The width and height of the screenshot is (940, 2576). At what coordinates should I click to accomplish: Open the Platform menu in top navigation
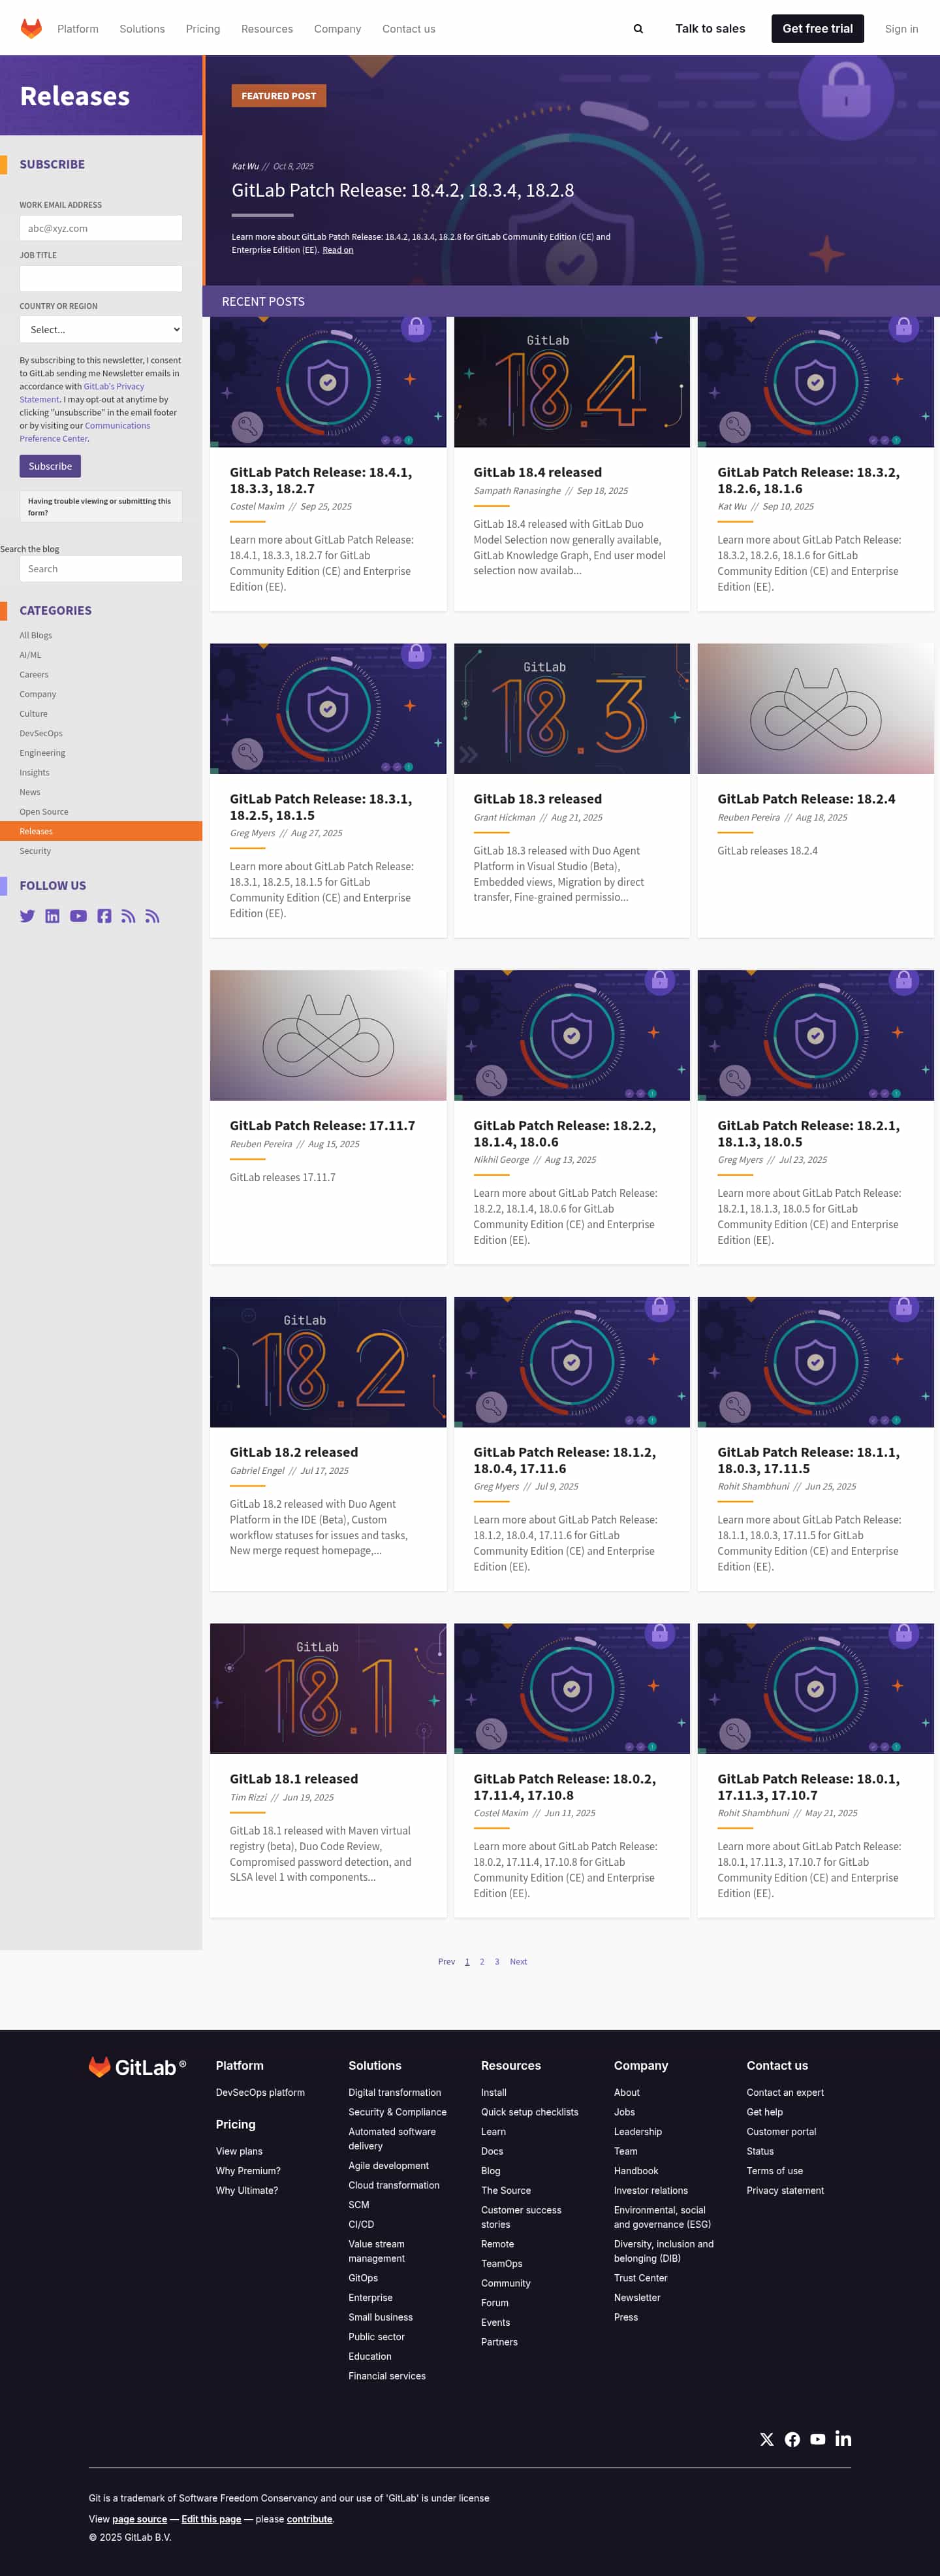coord(78,29)
